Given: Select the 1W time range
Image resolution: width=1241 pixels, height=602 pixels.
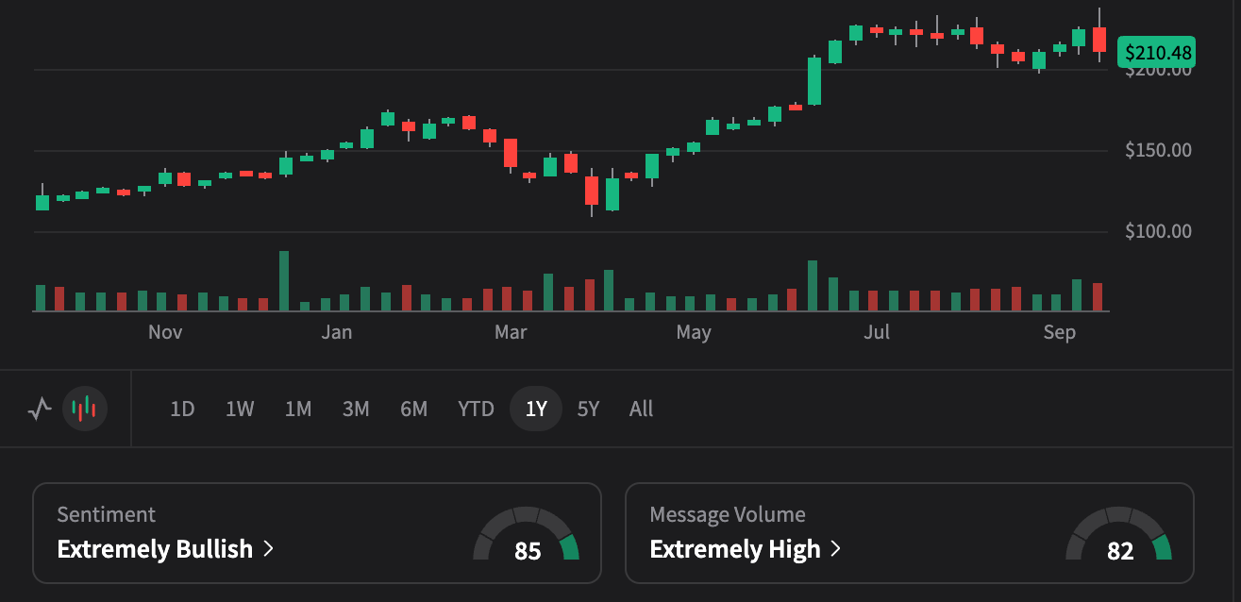Looking at the screenshot, I should (240, 410).
